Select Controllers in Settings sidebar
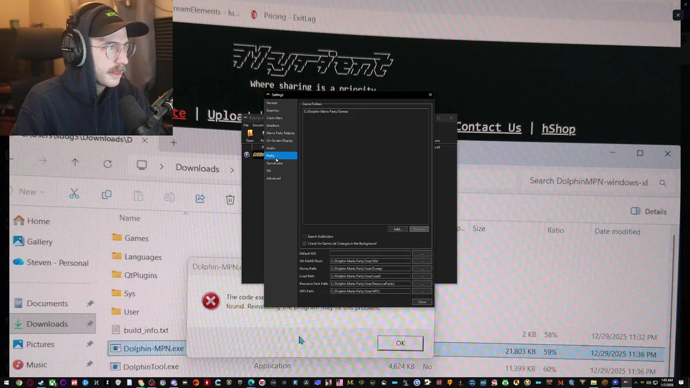690x388 pixels. point(280,118)
